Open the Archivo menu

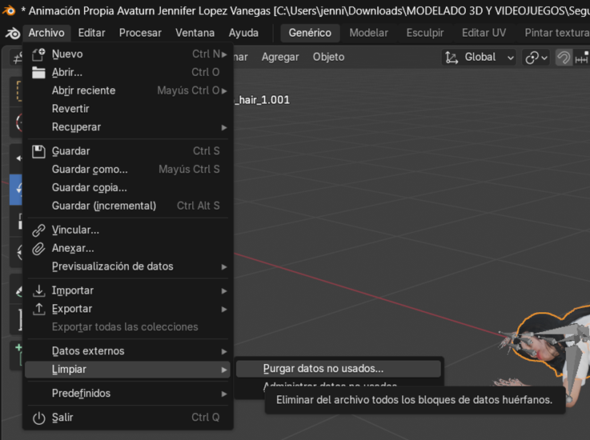[46, 33]
